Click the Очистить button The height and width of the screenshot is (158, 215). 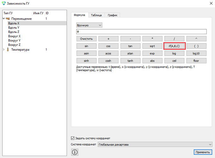(87, 39)
